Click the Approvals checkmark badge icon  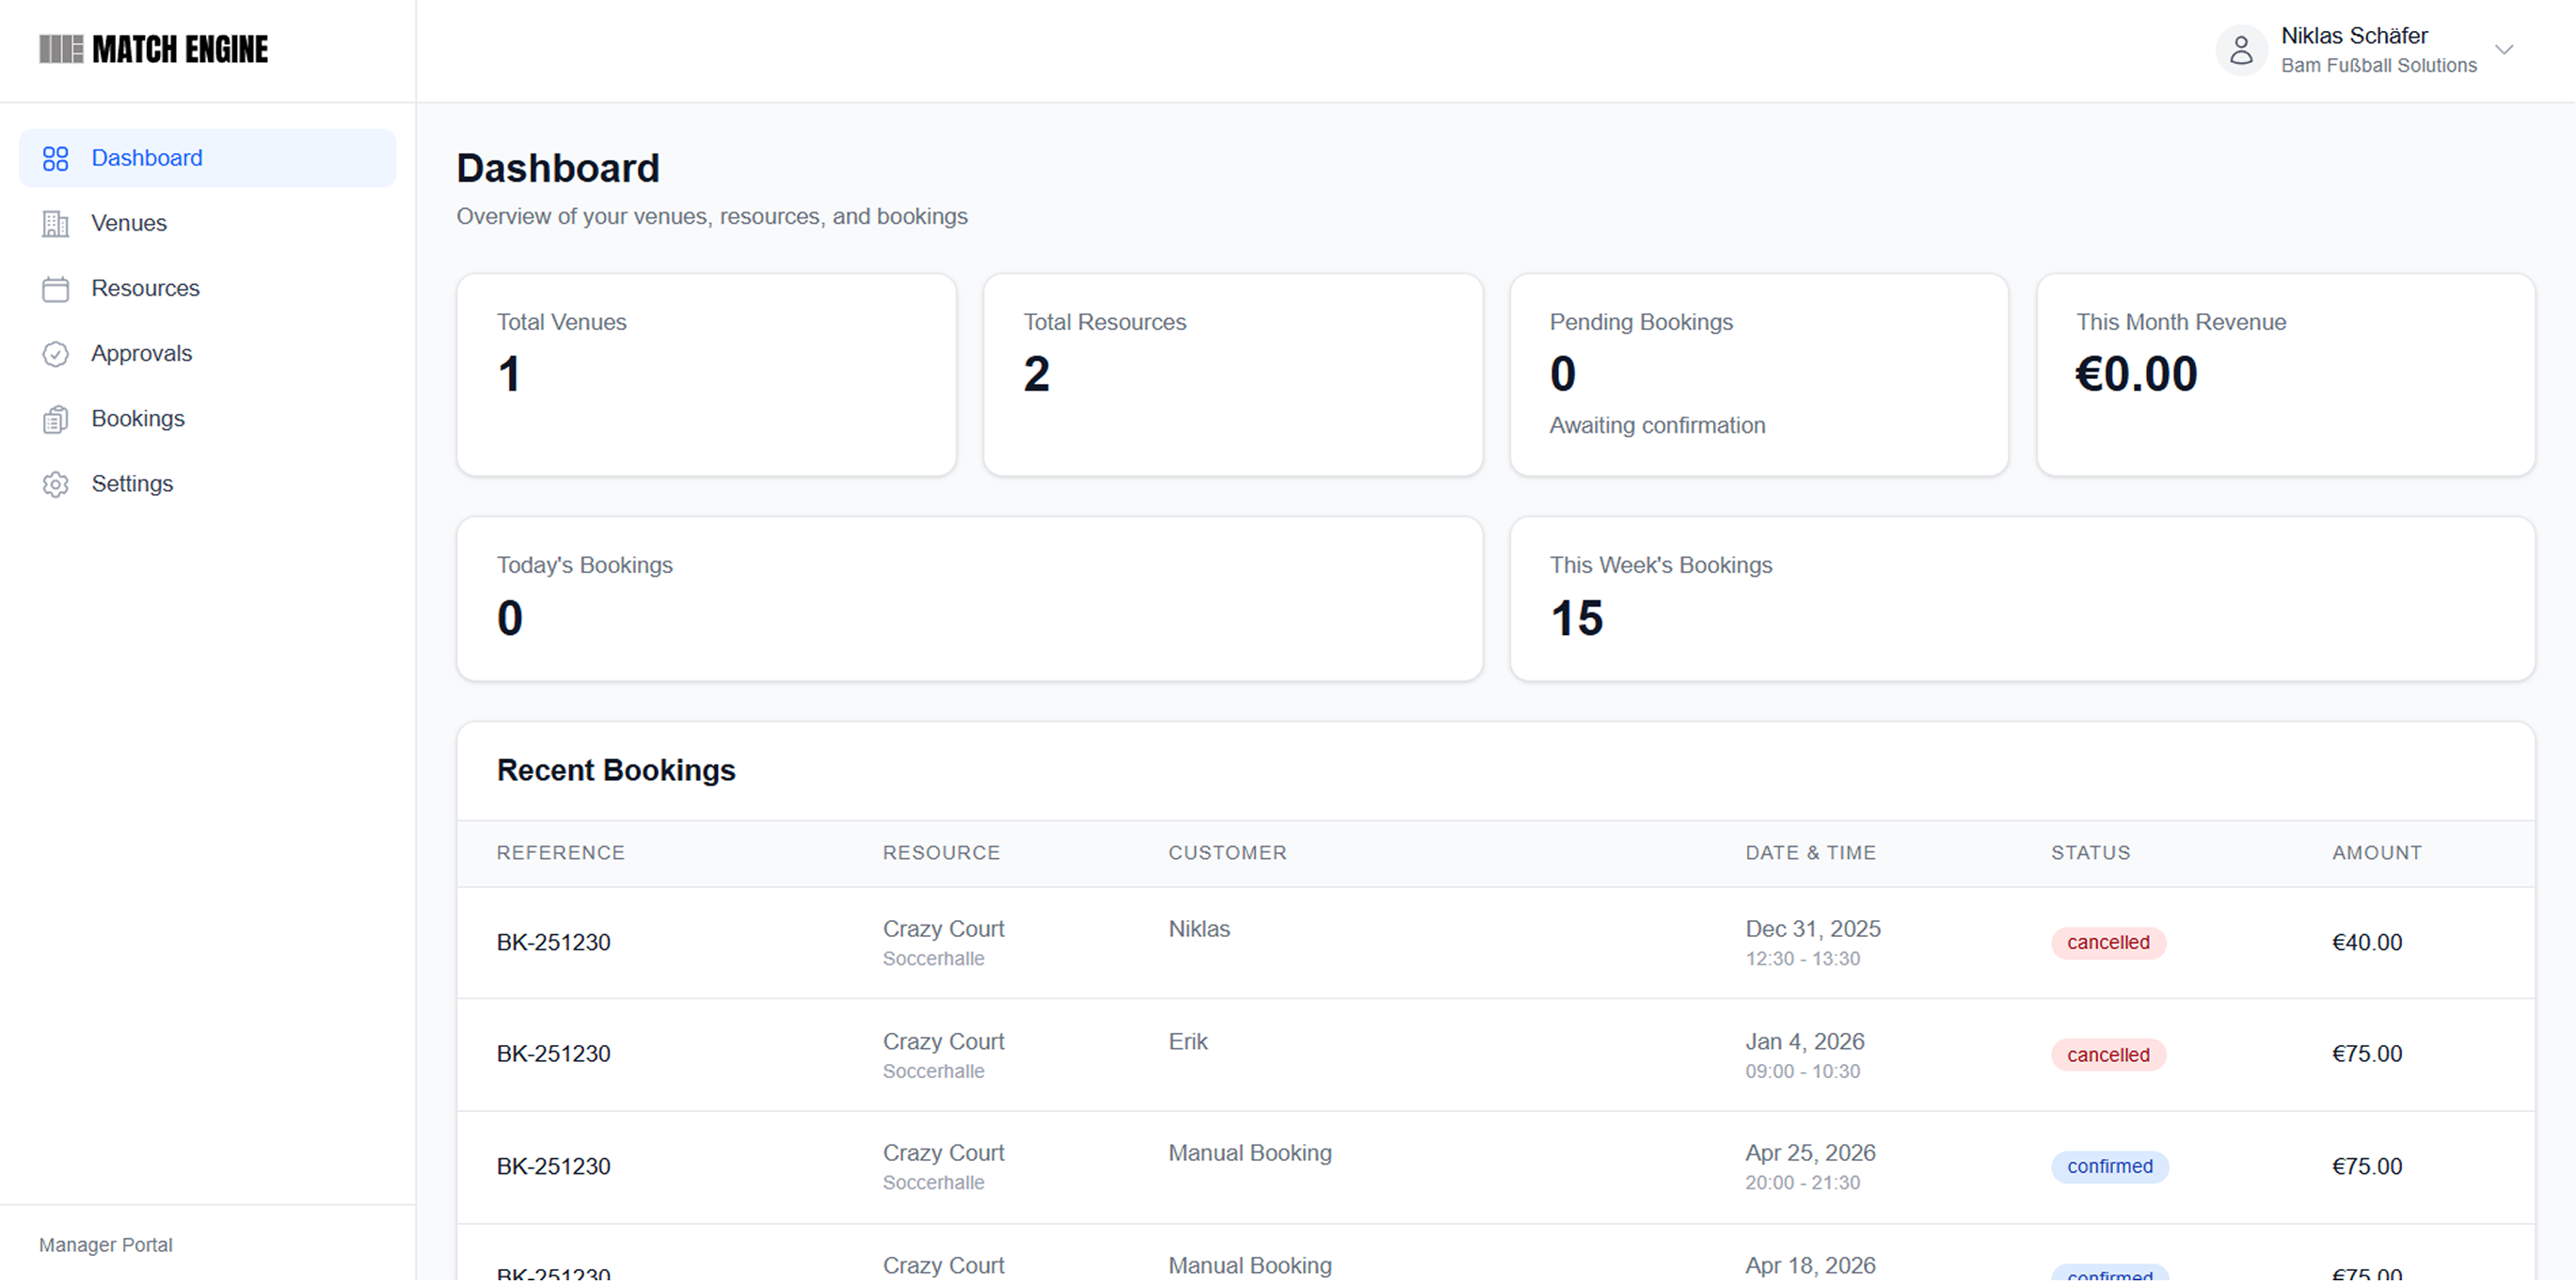coord(56,353)
